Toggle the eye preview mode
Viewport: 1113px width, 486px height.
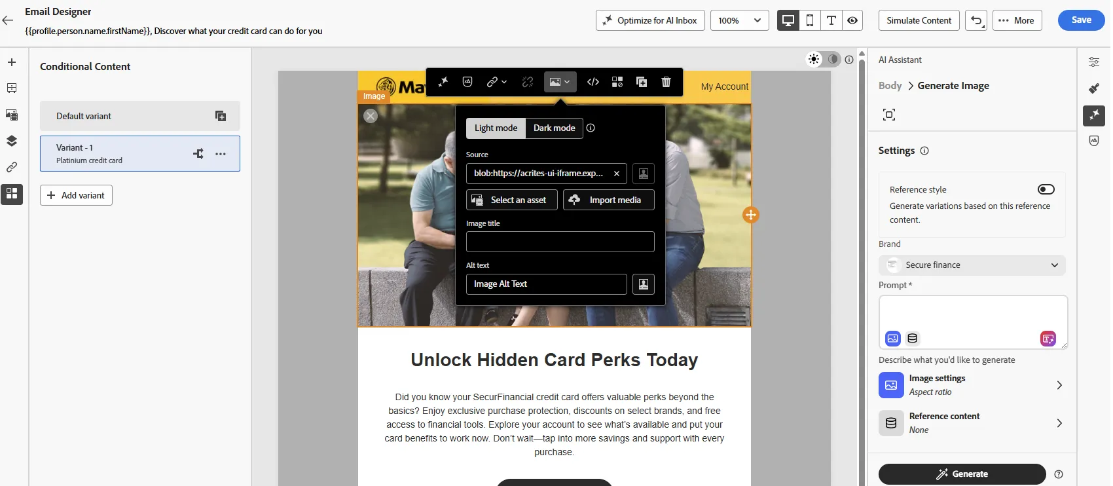click(852, 20)
